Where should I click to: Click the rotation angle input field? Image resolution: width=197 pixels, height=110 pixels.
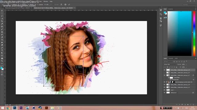tap(47, 5)
